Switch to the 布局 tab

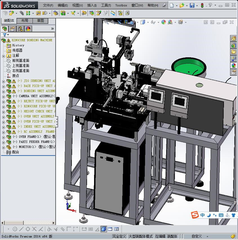point(25,21)
